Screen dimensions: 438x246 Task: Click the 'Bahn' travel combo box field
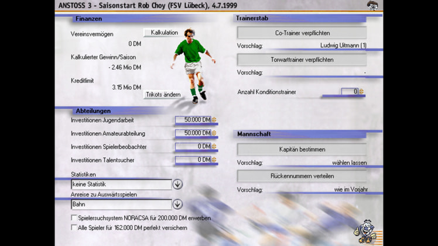(x=121, y=204)
